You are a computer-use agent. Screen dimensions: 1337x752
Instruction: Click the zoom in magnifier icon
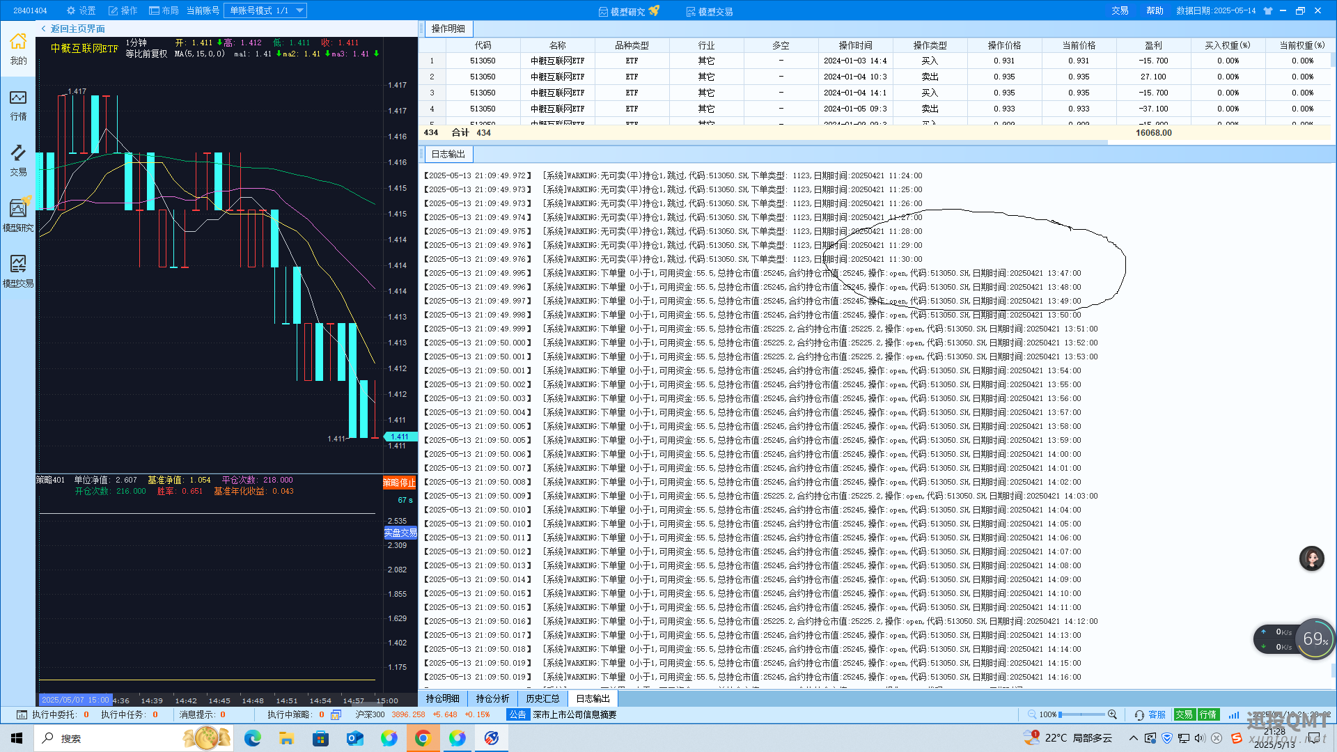1113,714
